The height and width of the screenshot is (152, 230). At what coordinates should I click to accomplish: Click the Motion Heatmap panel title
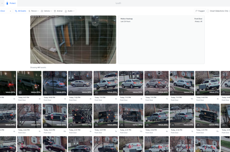pyautogui.click(x=126, y=19)
